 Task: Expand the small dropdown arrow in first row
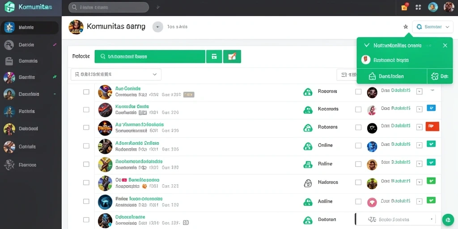[x=419, y=91]
